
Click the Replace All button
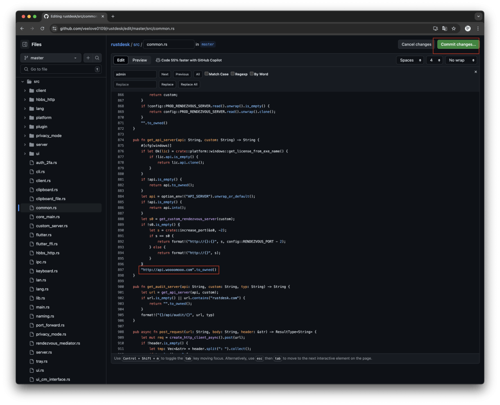(x=189, y=84)
